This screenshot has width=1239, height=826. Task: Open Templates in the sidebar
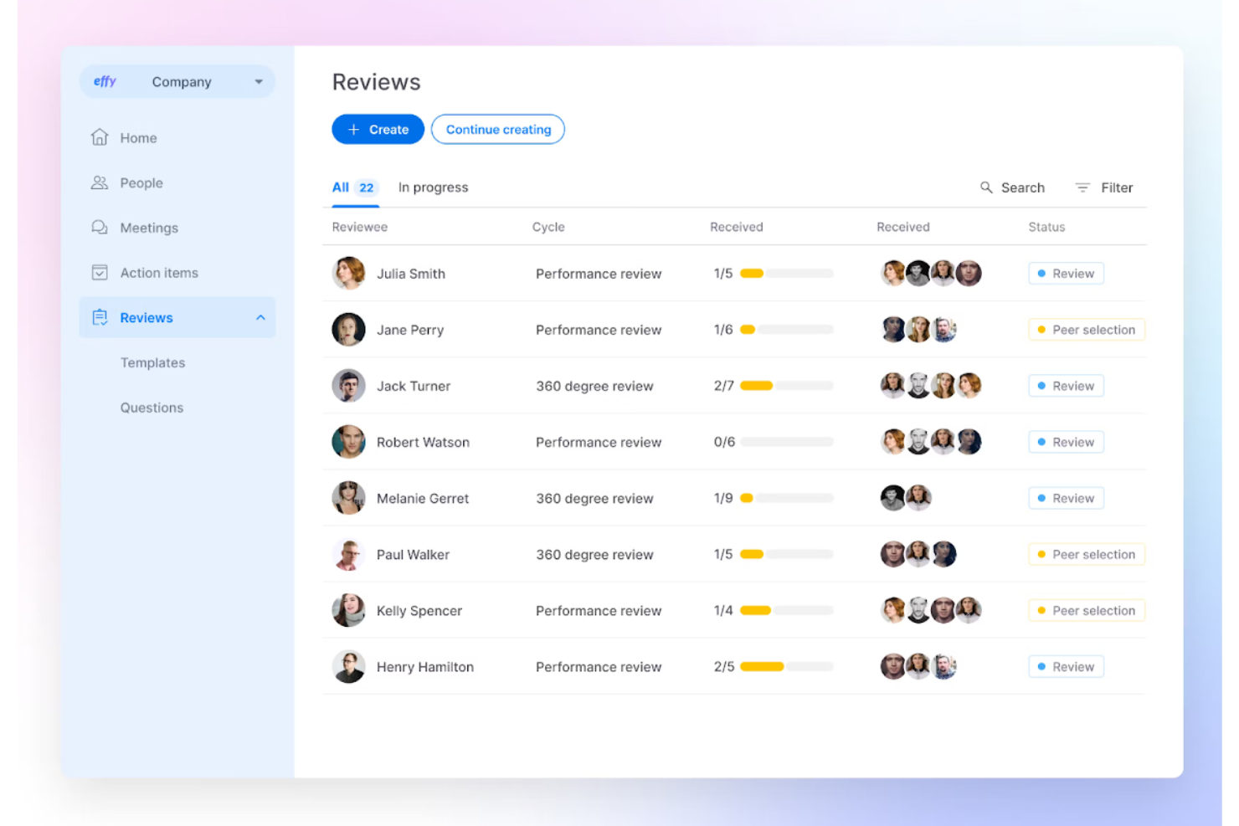click(152, 362)
